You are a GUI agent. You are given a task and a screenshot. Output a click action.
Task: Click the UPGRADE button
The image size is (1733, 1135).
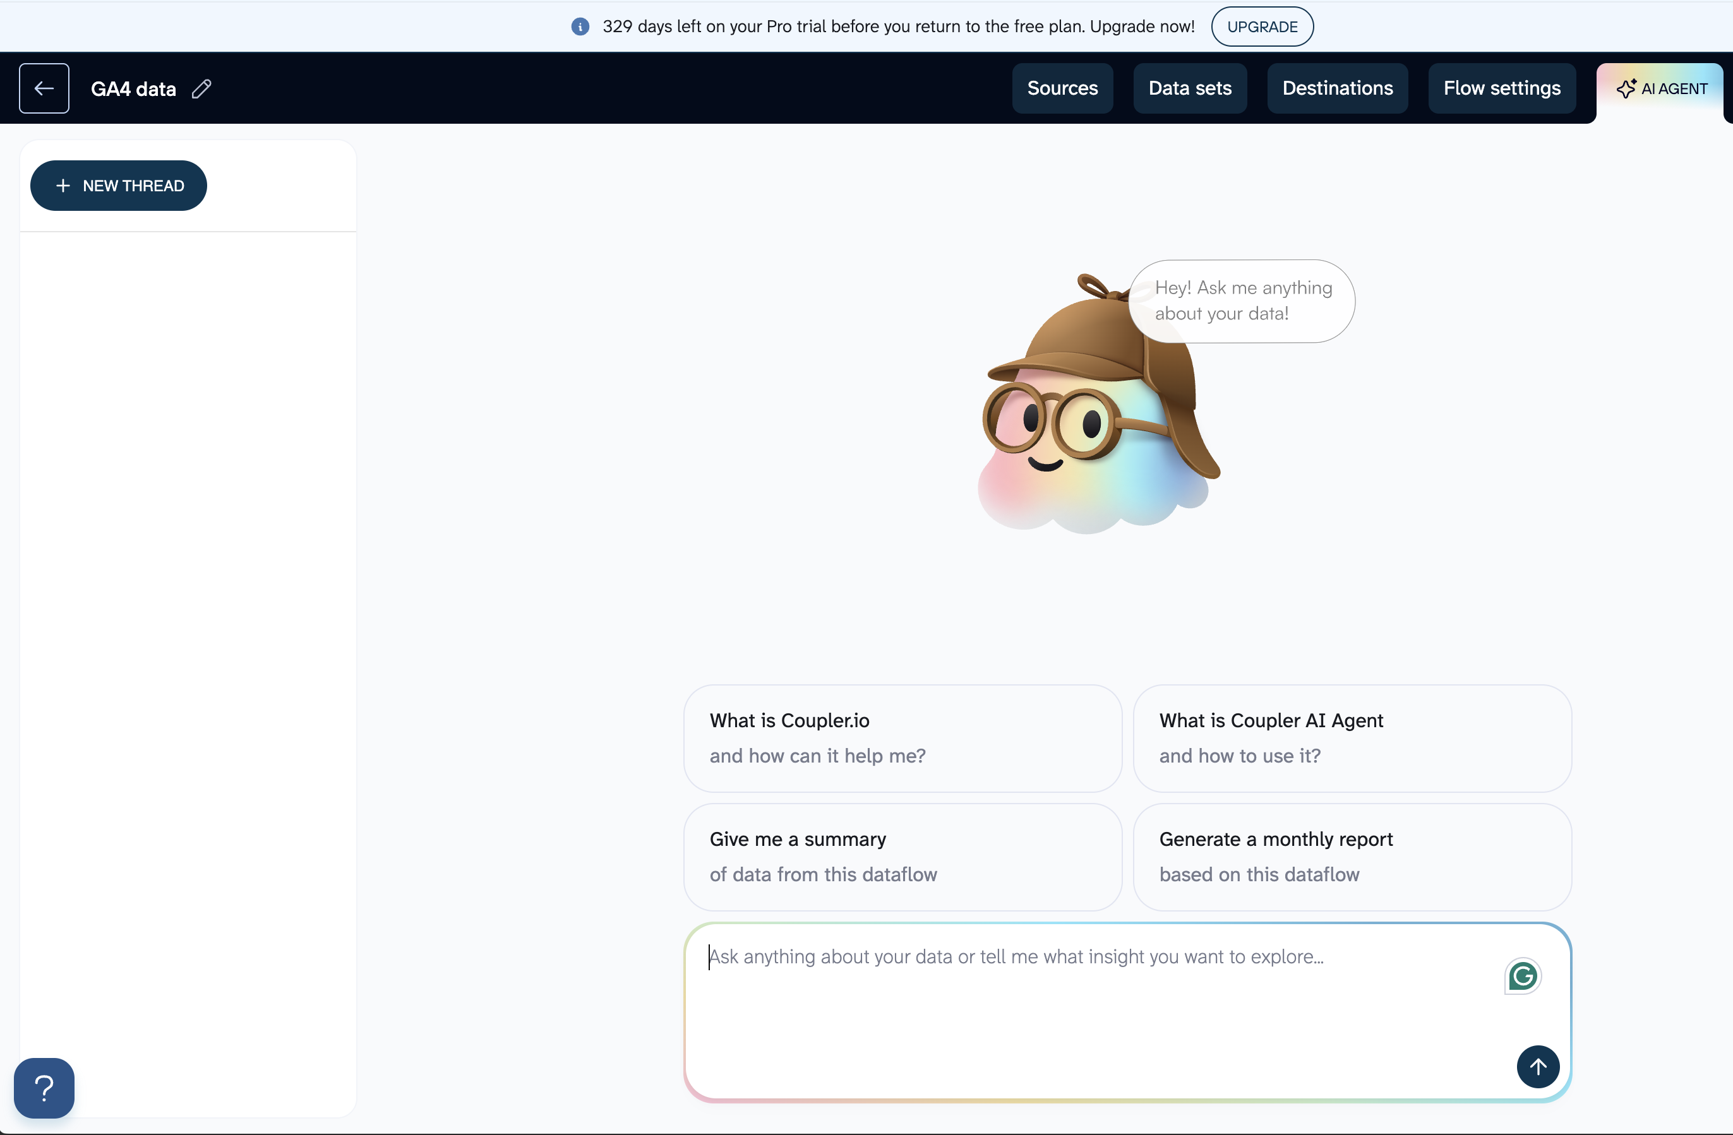[1261, 27]
